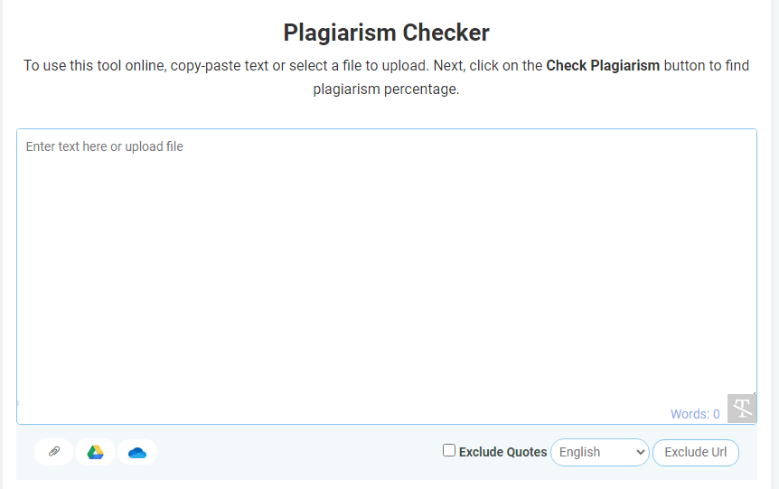Upload from Google Drive icon

click(95, 452)
